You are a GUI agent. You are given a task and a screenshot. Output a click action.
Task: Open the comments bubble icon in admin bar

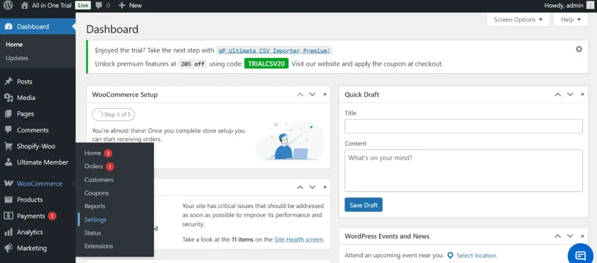point(99,5)
